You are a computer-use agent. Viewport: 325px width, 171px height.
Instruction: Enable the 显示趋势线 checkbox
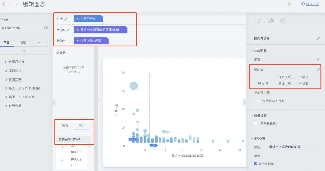point(255,124)
